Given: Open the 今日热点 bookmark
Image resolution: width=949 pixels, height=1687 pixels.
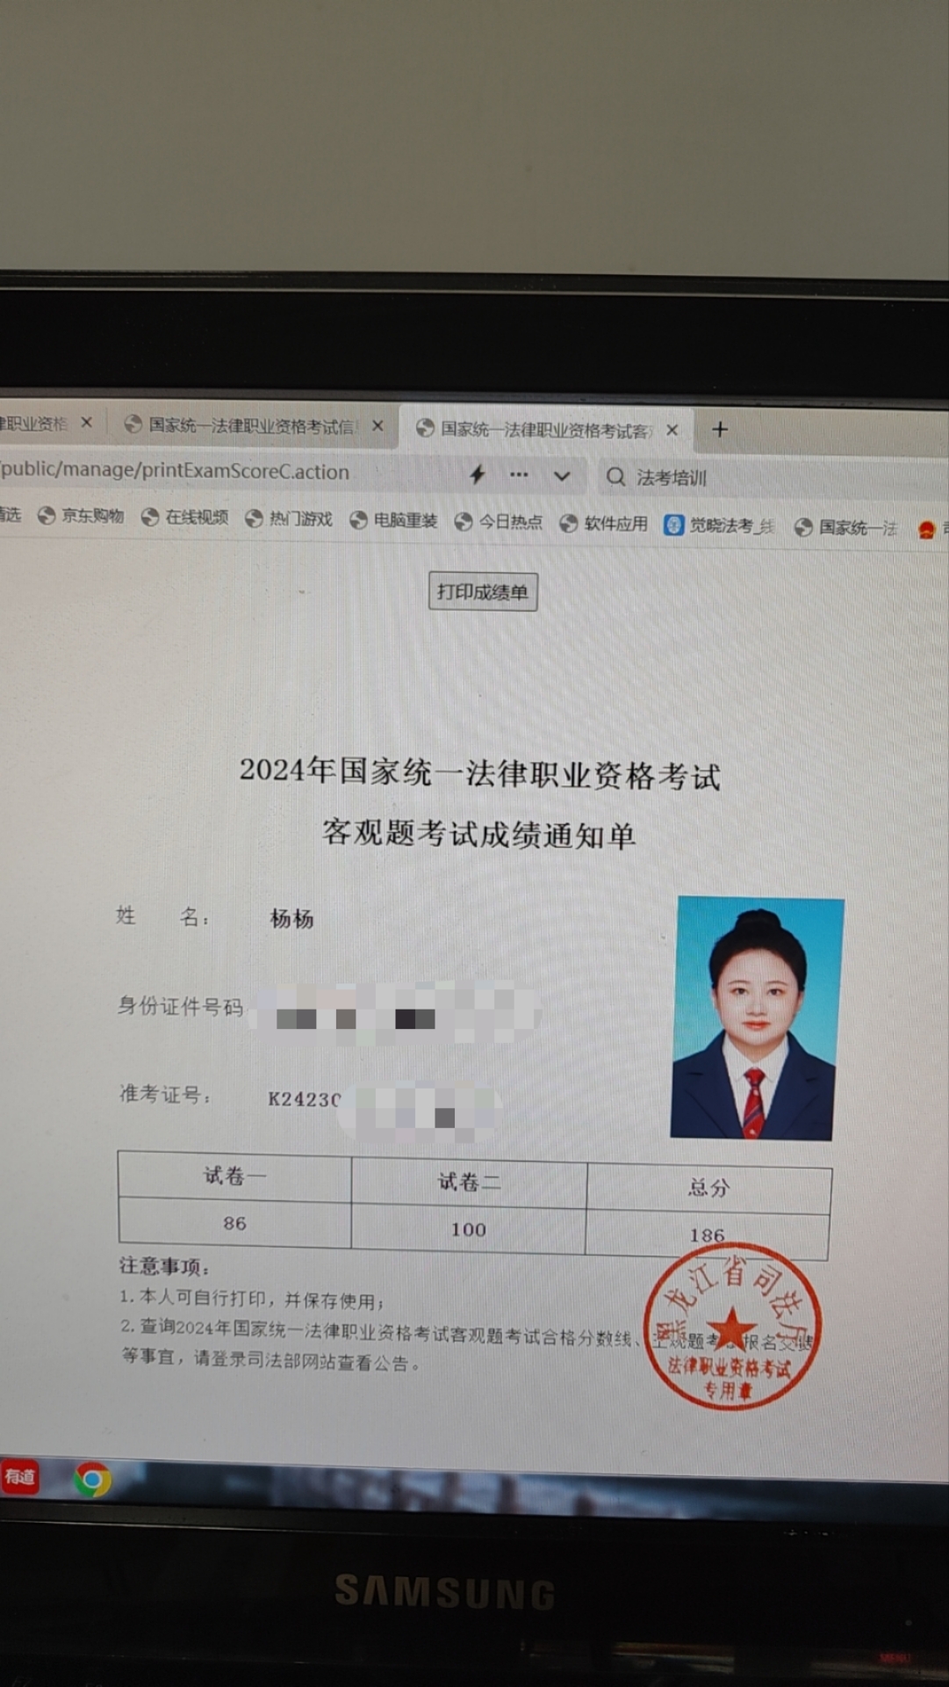Looking at the screenshot, I should (499, 522).
